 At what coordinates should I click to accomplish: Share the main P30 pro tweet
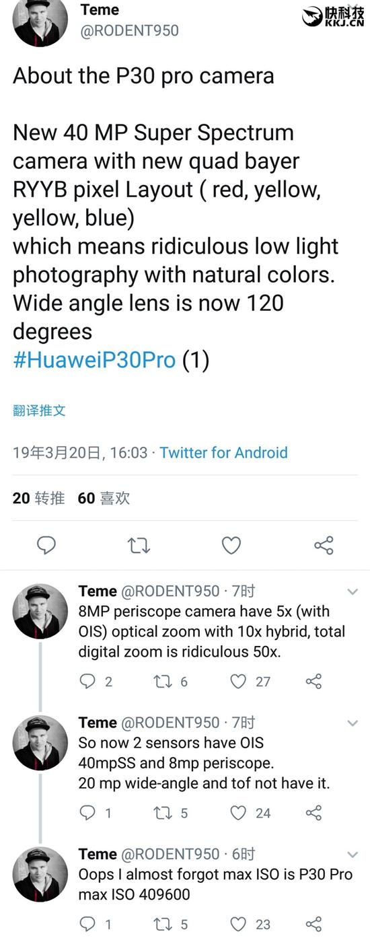[x=324, y=545]
